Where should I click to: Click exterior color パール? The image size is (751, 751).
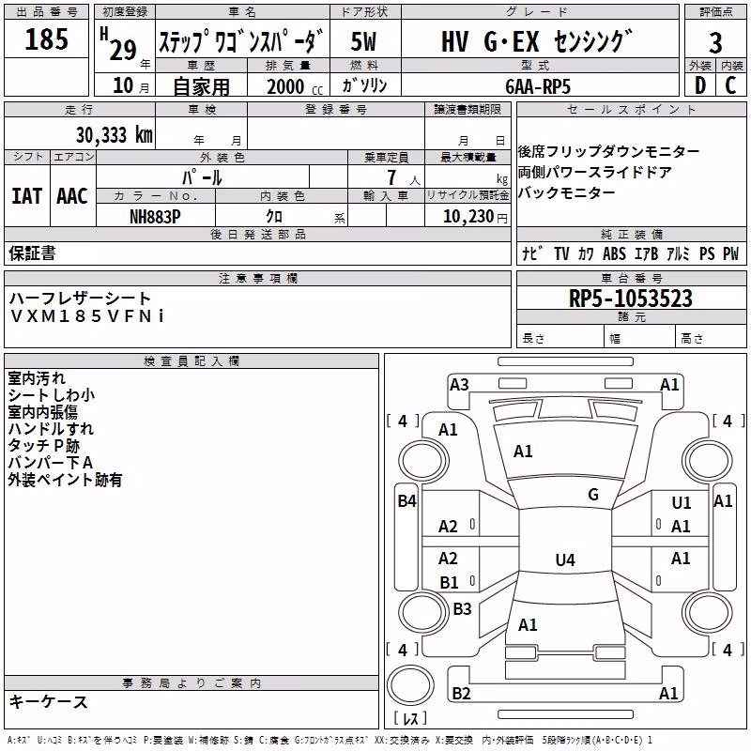pyautogui.click(x=202, y=177)
